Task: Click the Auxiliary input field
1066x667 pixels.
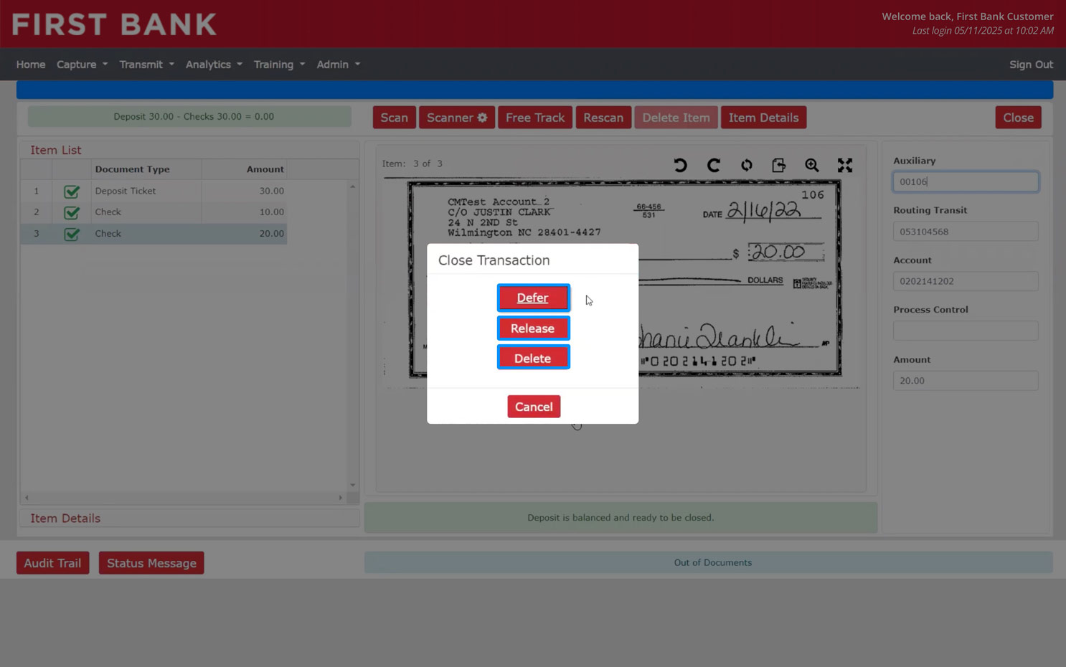Action: click(x=966, y=182)
